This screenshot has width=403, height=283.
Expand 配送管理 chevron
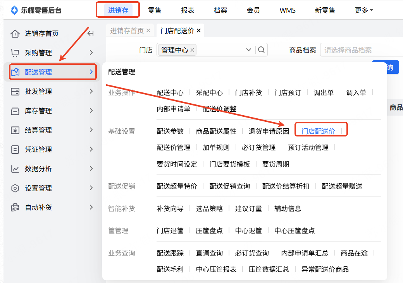[91, 72]
